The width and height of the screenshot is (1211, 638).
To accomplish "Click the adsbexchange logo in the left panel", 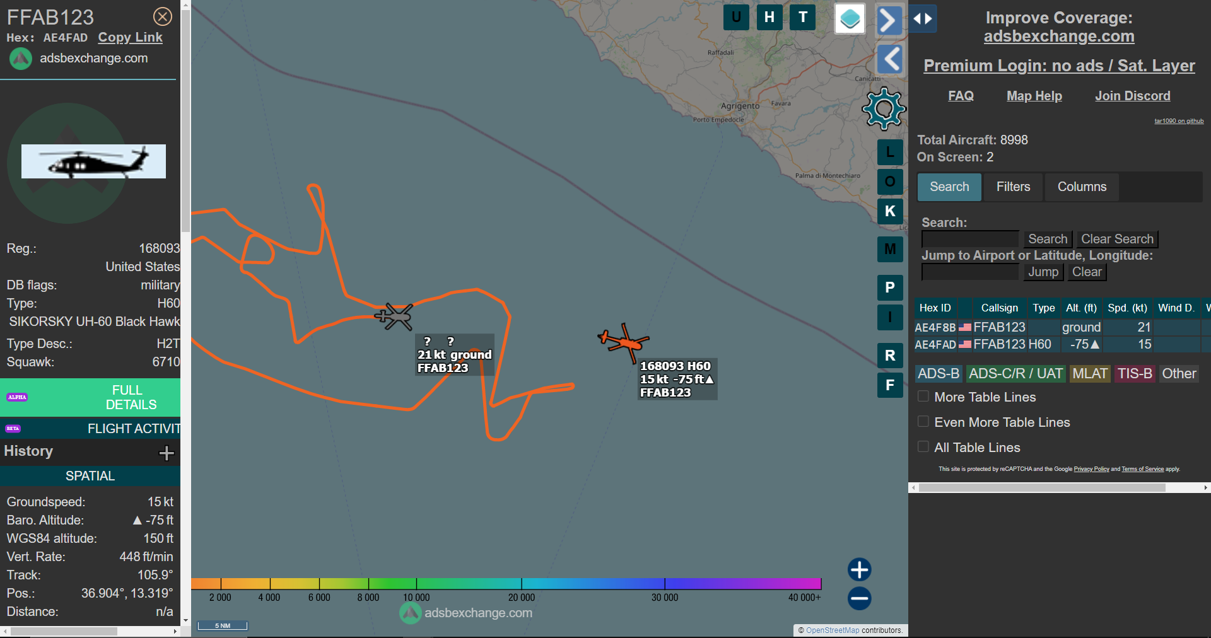I will coord(20,59).
